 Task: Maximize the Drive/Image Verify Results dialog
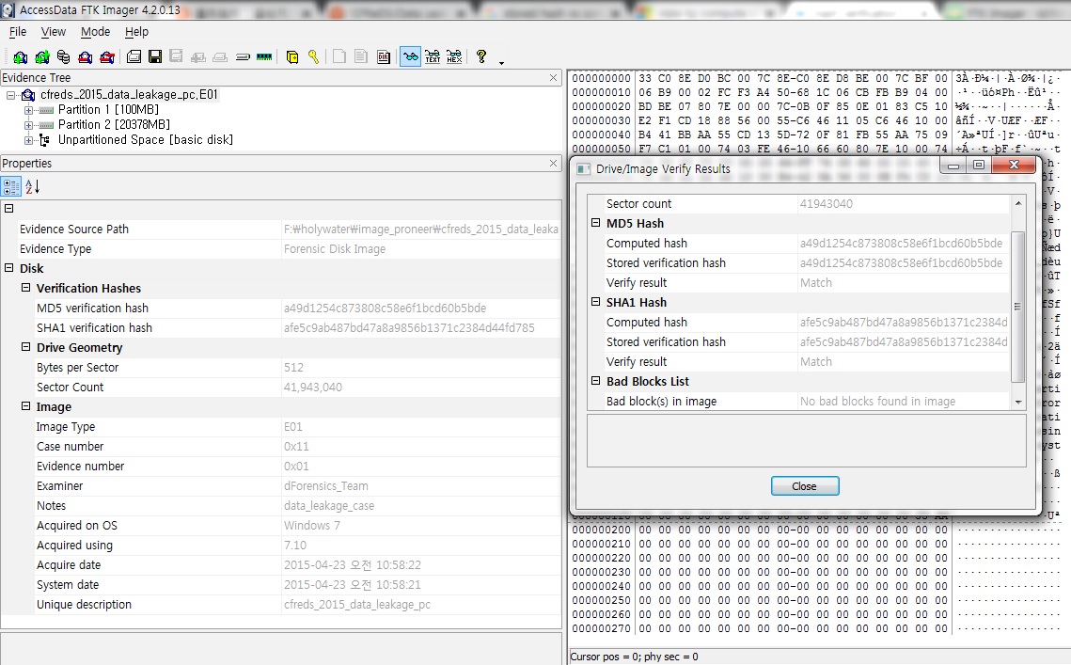click(978, 166)
